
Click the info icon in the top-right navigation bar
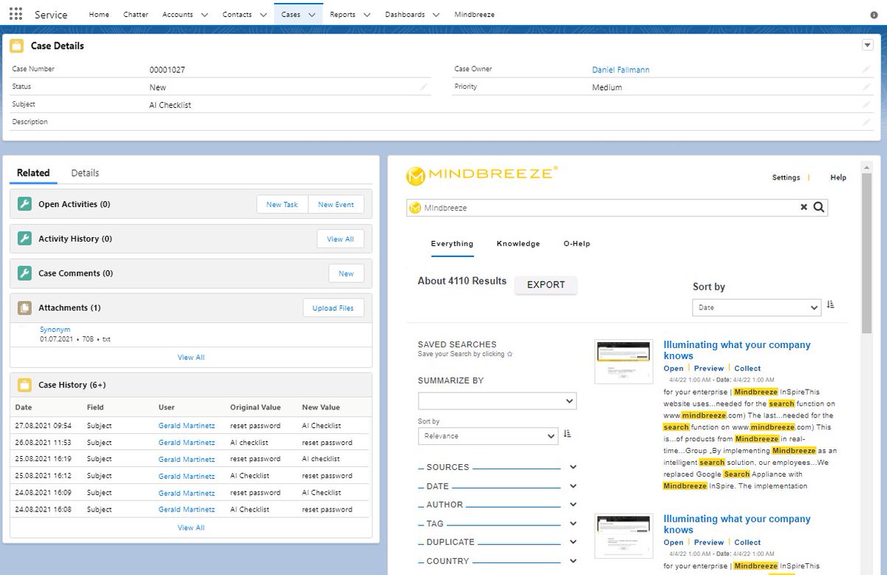click(x=874, y=15)
